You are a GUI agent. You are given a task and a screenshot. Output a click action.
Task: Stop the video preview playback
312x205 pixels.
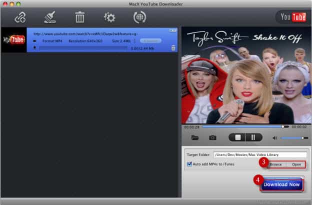[237, 137]
